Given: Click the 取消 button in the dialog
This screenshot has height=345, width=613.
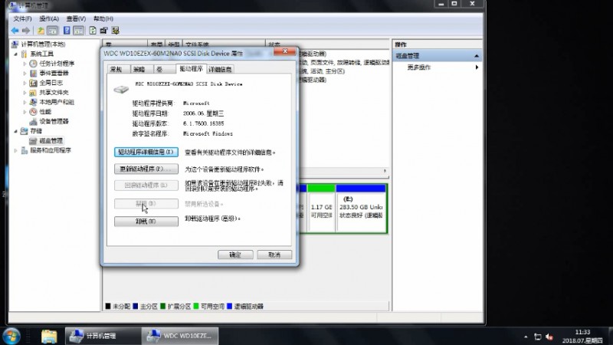Looking at the screenshot, I should [x=274, y=255].
